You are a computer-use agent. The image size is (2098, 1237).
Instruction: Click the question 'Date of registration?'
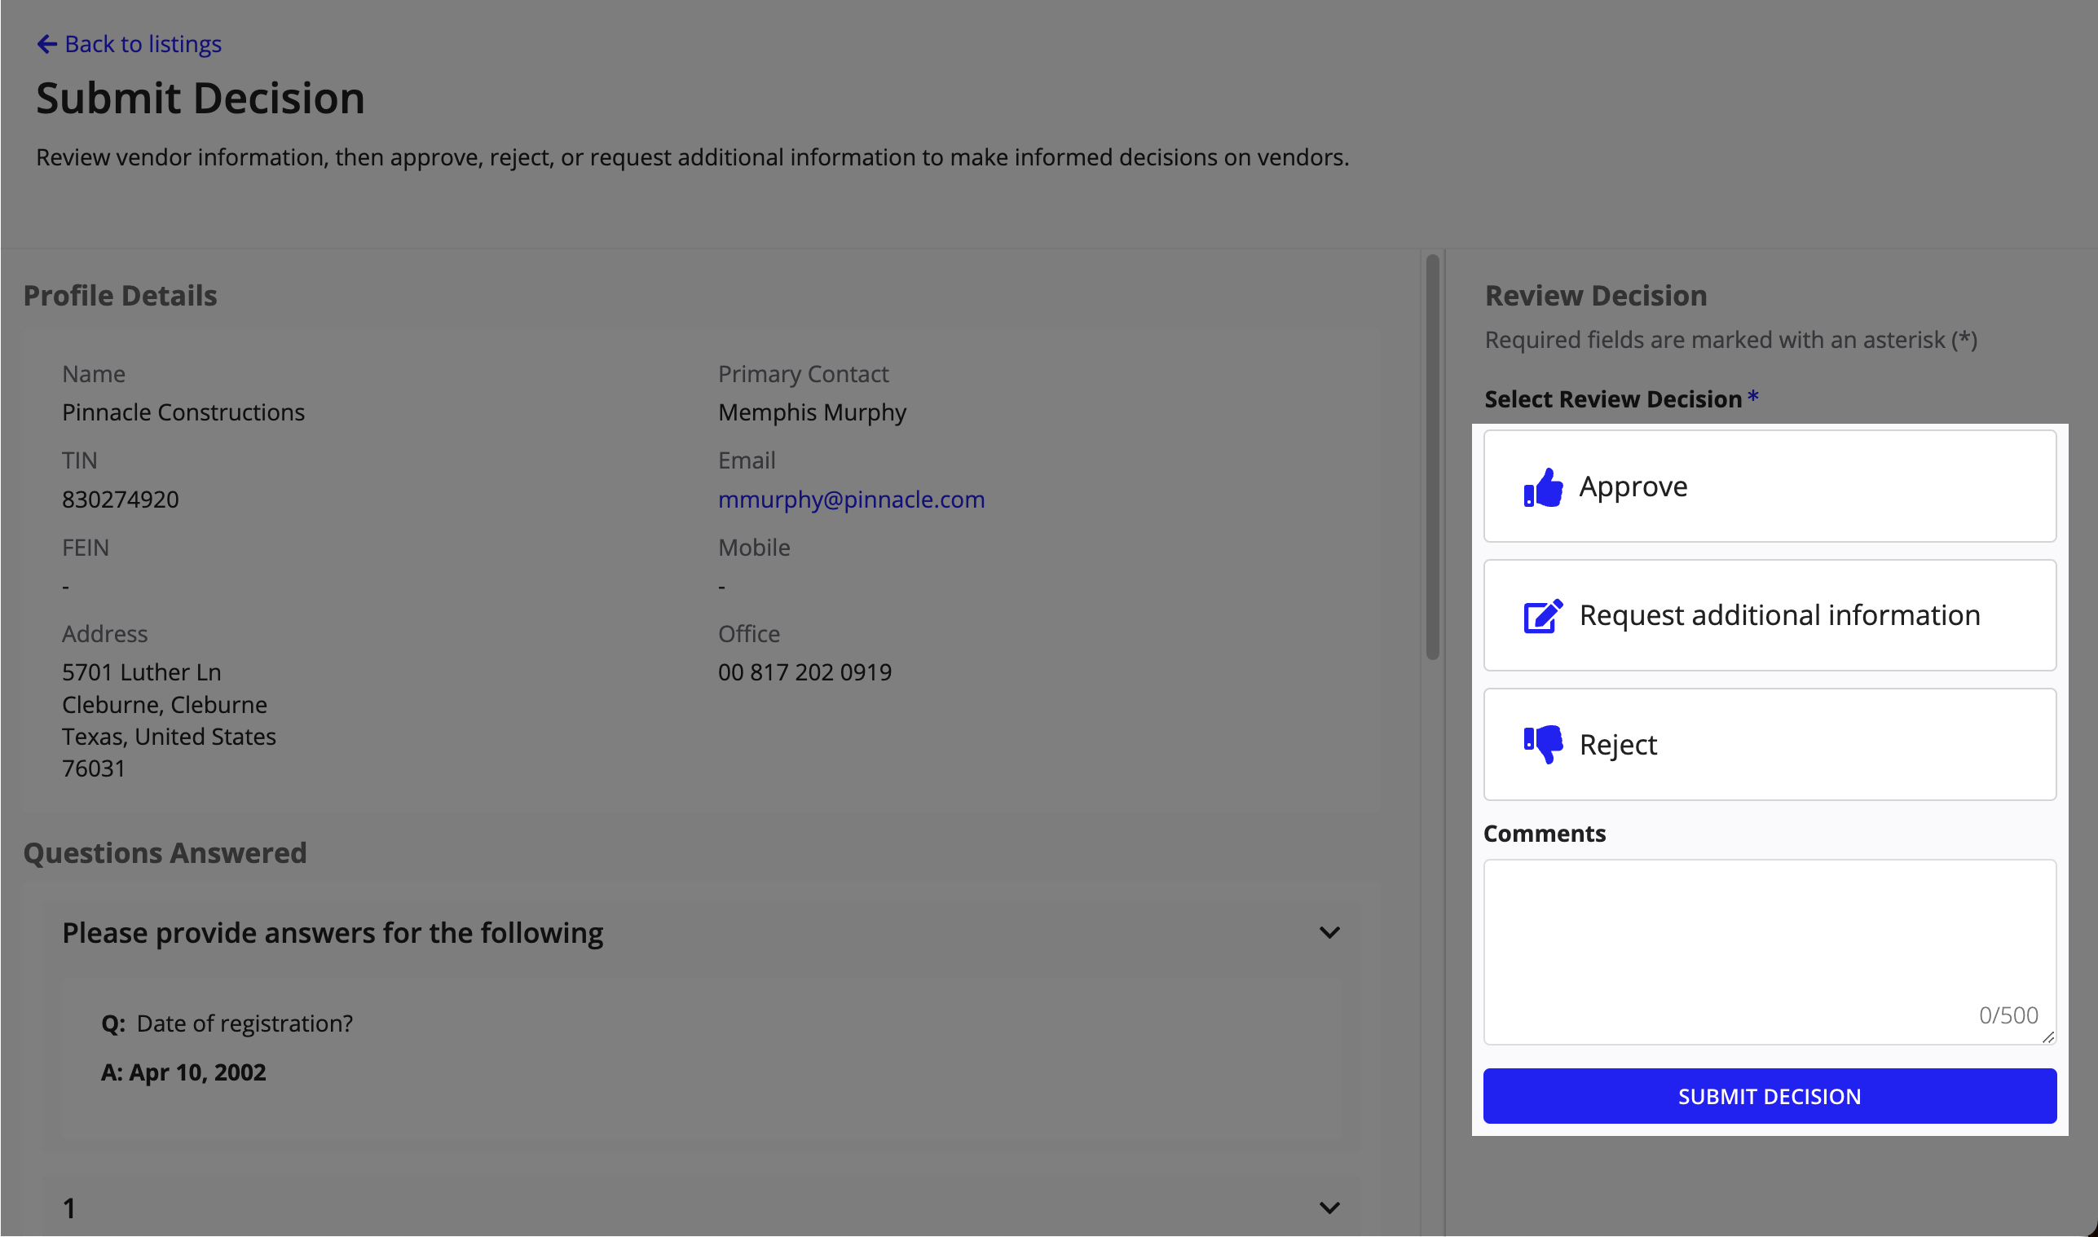tap(245, 1023)
